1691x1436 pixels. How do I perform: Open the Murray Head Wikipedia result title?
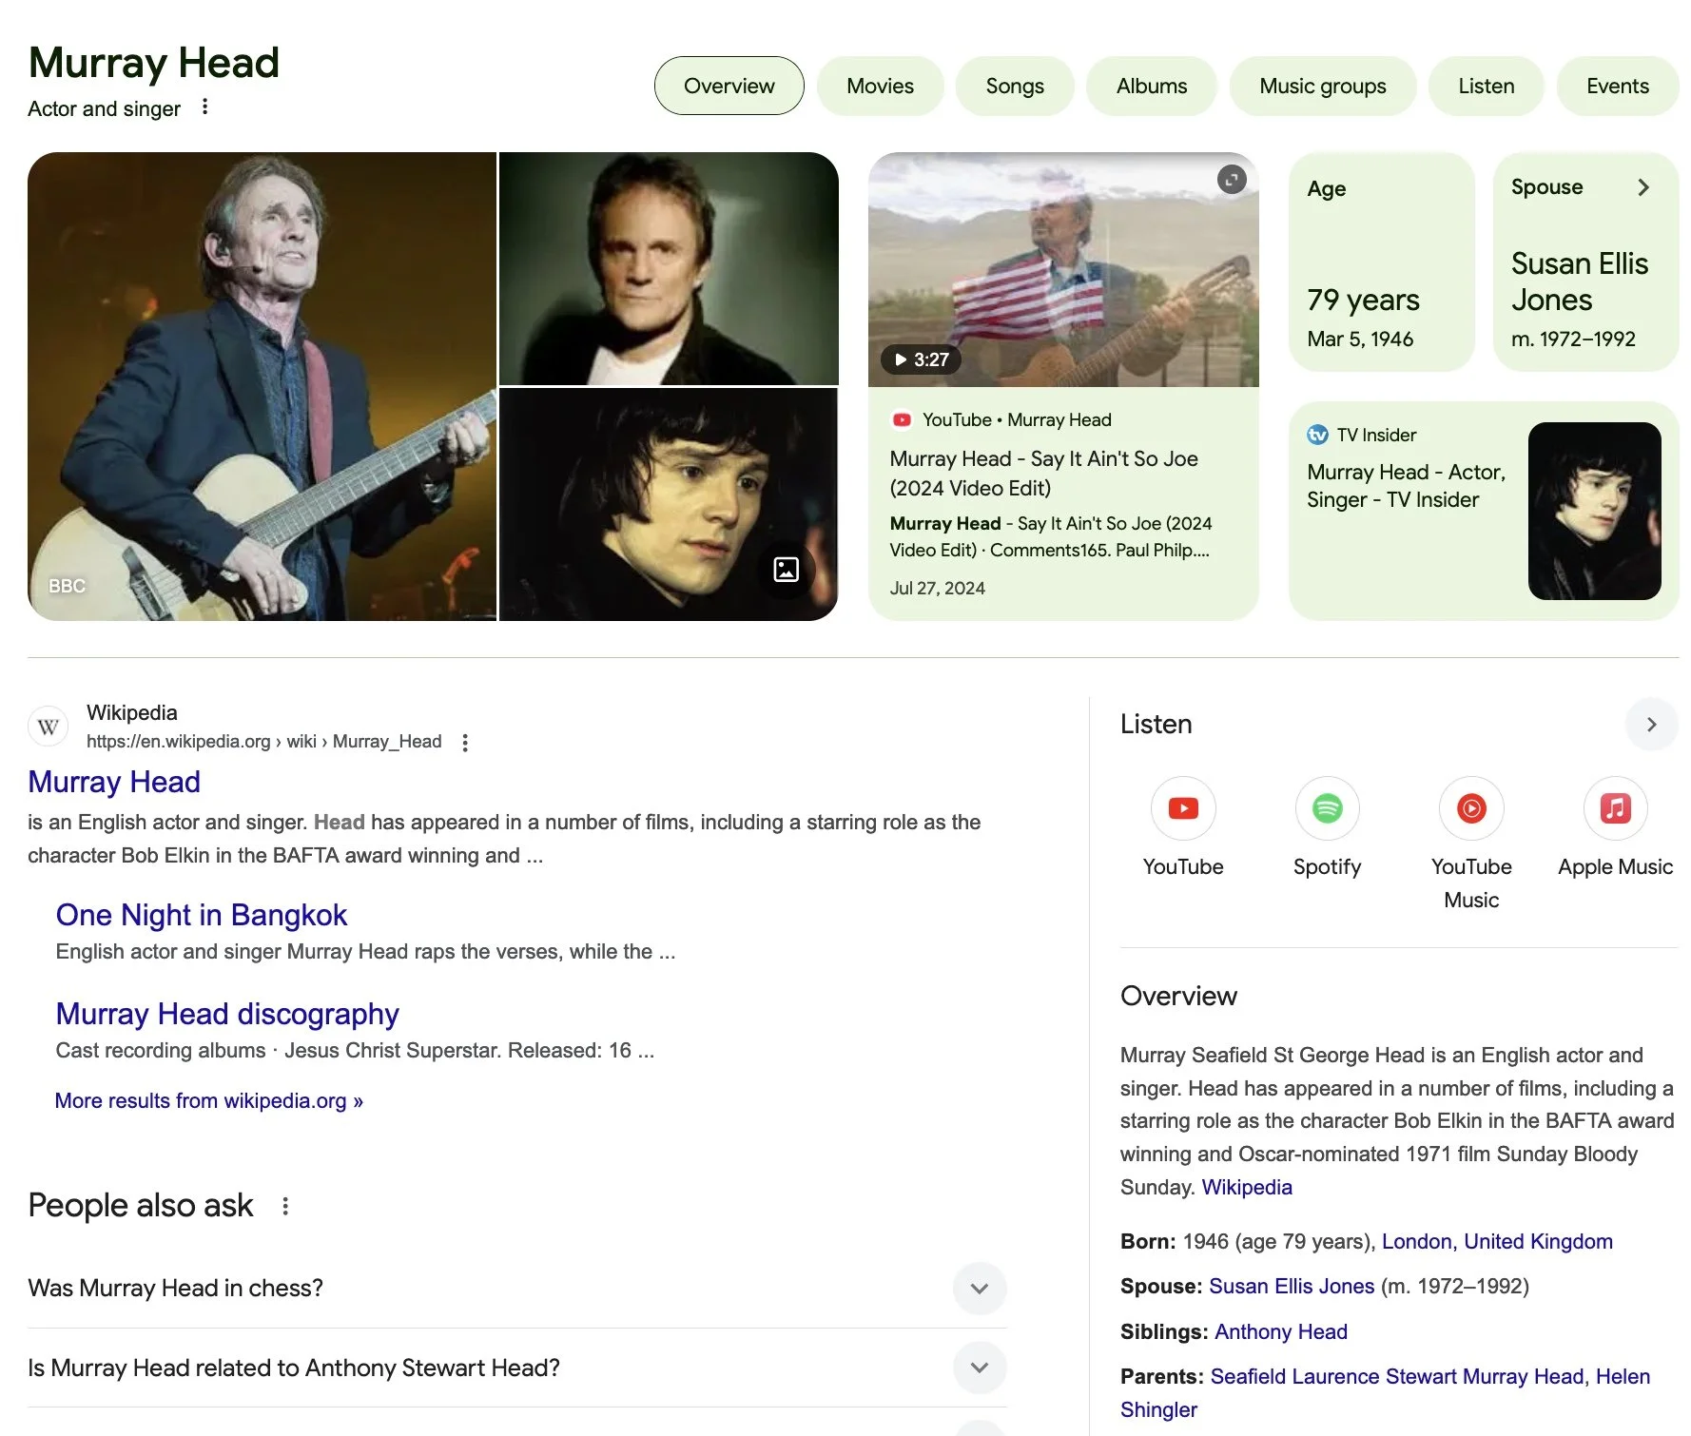tap(114, 782)
